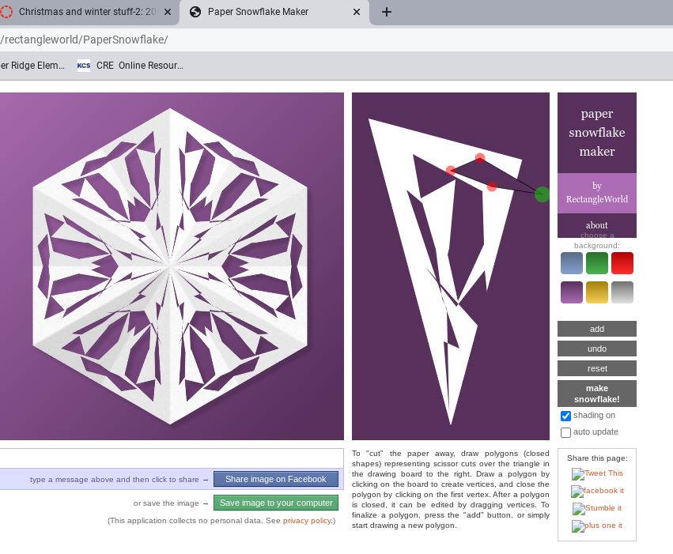Open the privacy policy link

point(307,521)
